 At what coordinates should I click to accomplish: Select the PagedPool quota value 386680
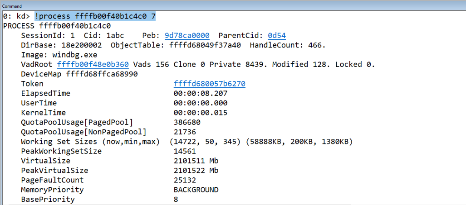point(187,122)
